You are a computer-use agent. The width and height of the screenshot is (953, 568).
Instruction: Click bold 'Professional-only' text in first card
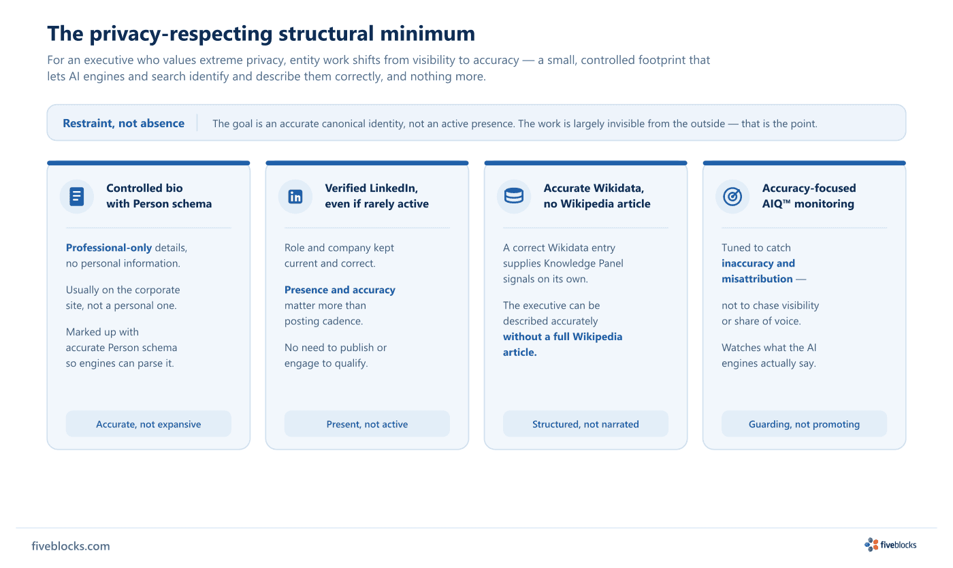(x=109, y=248)
